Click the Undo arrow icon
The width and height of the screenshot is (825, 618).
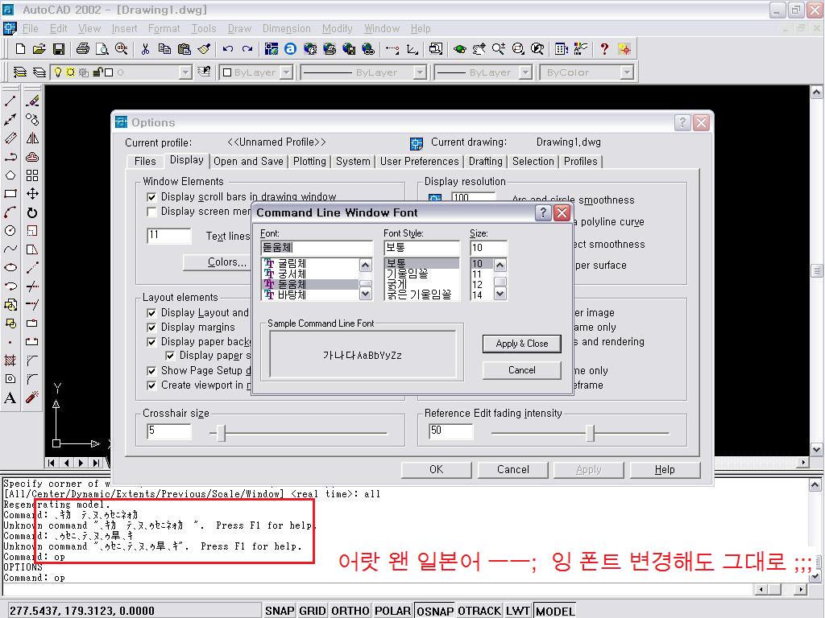coord(228,49)
